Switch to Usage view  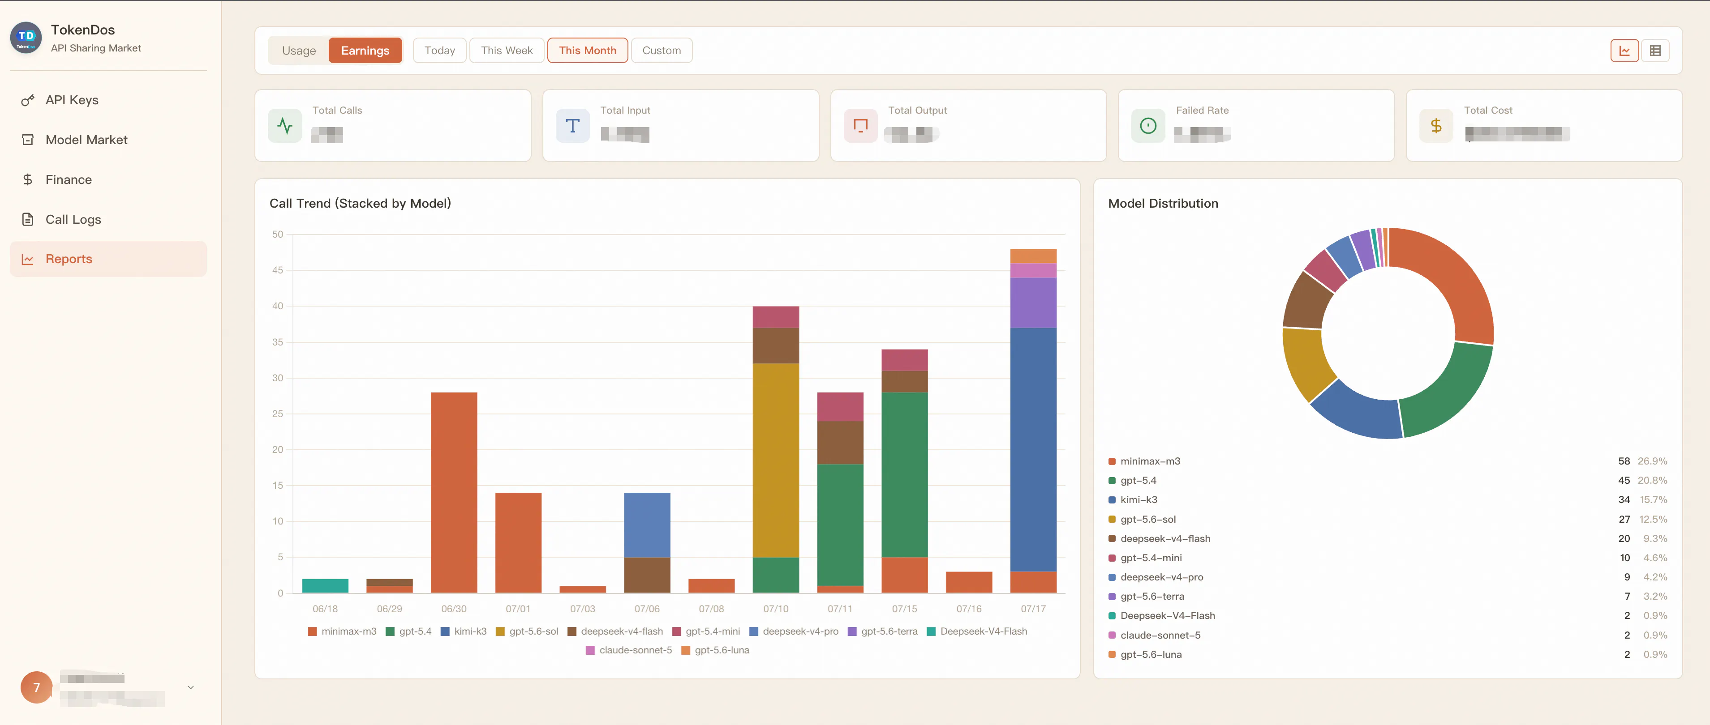[x=299, y=51]
